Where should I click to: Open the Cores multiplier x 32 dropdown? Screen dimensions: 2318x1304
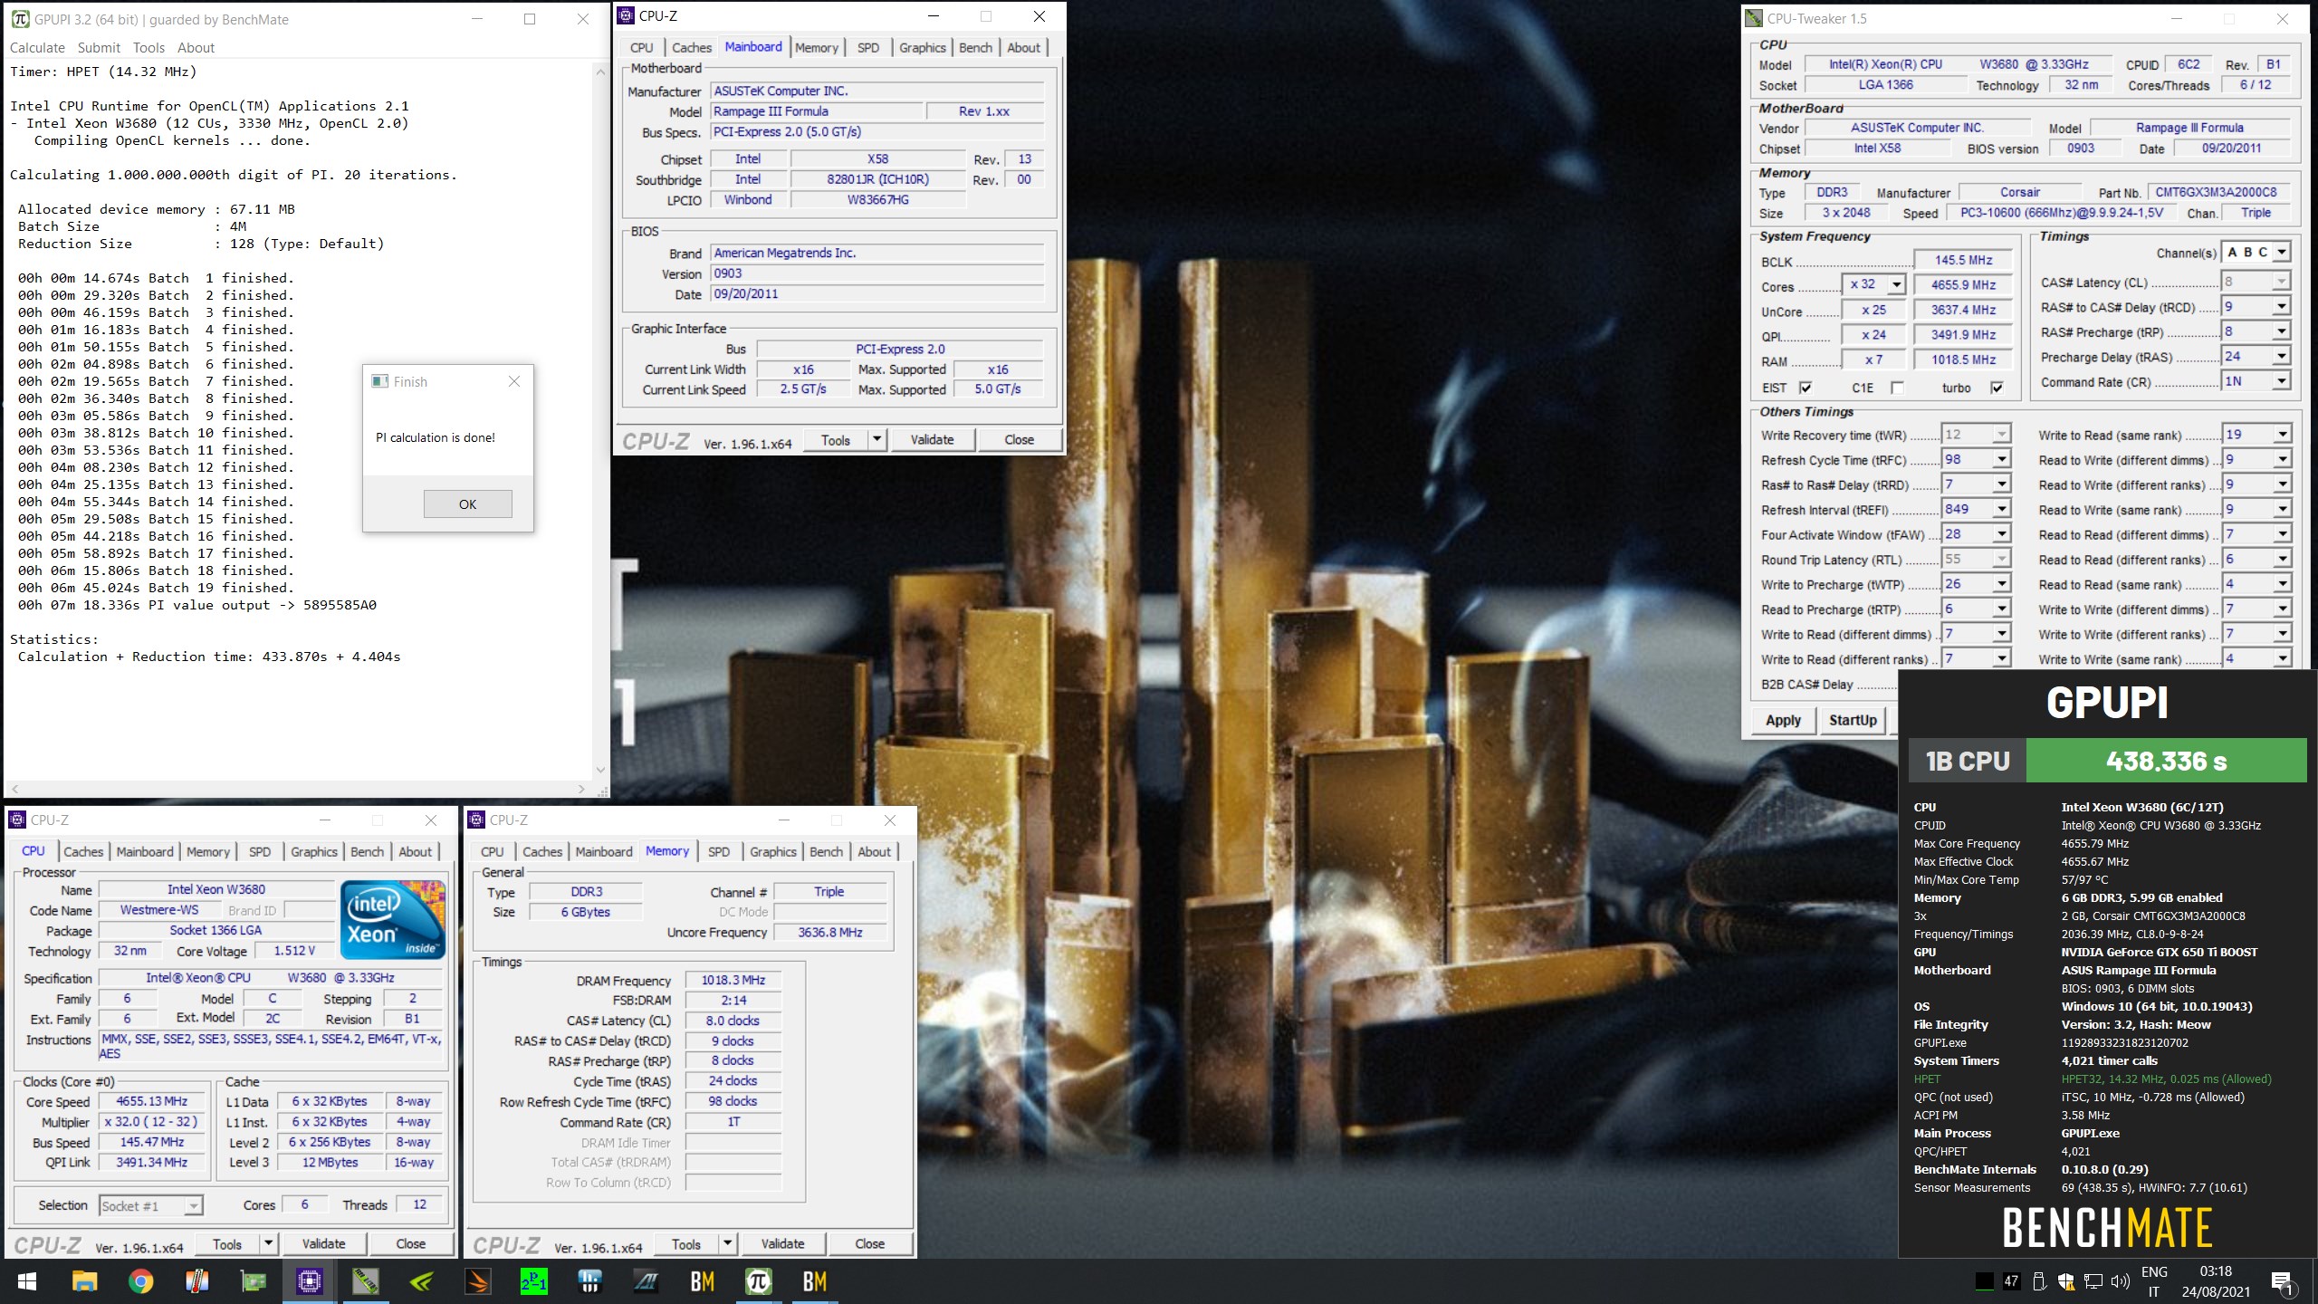coord(1896,284)
